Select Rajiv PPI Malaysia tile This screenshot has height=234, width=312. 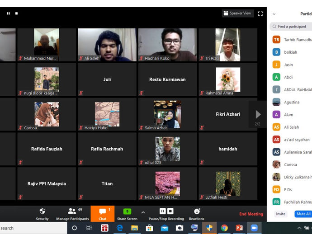pos(47,184)
